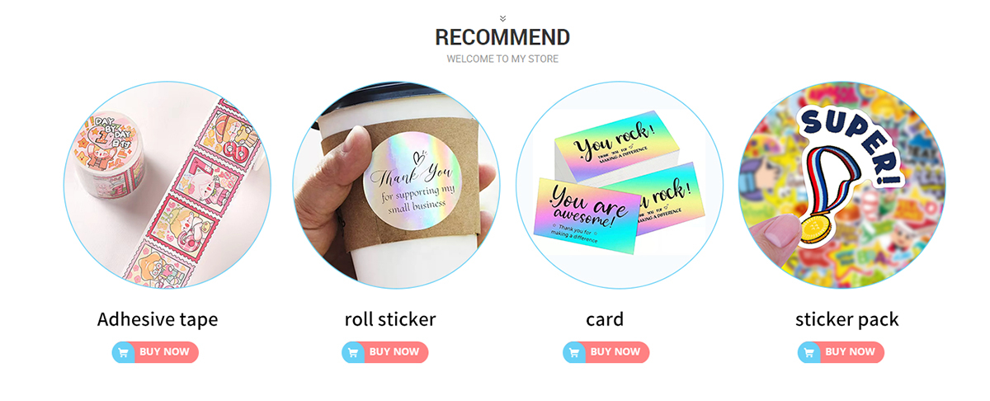Image resolution: width=990 pixels, height=401 pixels.
Task: Click the RECOMMEND section heading
Action: (x=502, y=37)
